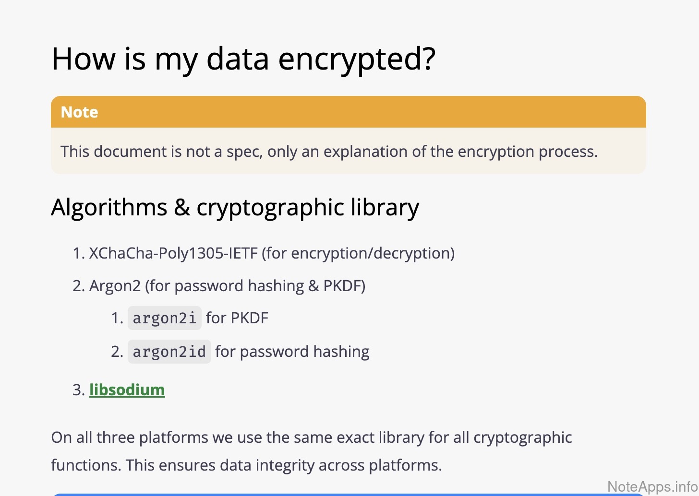Image resolution: width=699 pixels, height=496 pixels.
Task: Click the argon2i code snippet
Action: pyautogui.click(x=164, y=318)
